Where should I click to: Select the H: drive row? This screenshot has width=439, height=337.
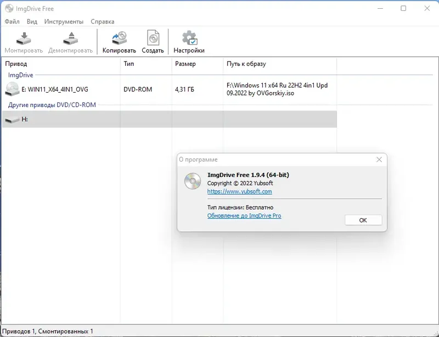click(170, 119)
